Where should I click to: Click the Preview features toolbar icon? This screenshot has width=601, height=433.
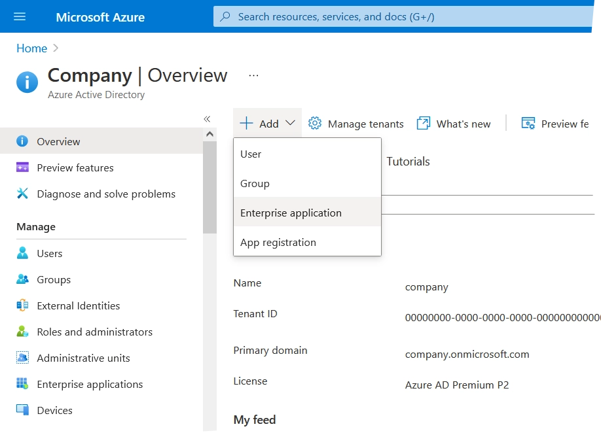(x=528, y=123)
